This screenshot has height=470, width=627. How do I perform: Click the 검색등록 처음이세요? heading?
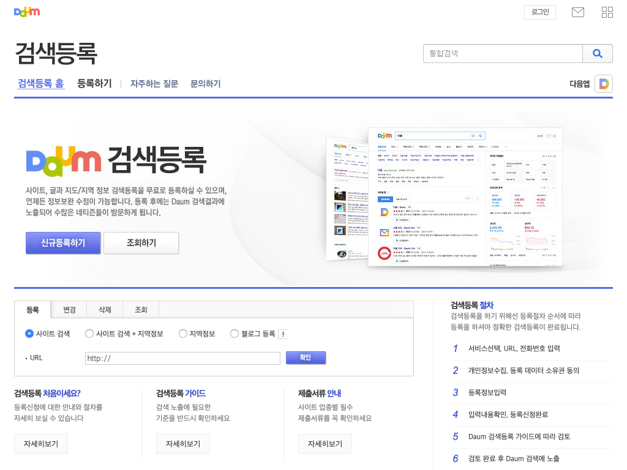pyautogui.click(x=47, y=394)
